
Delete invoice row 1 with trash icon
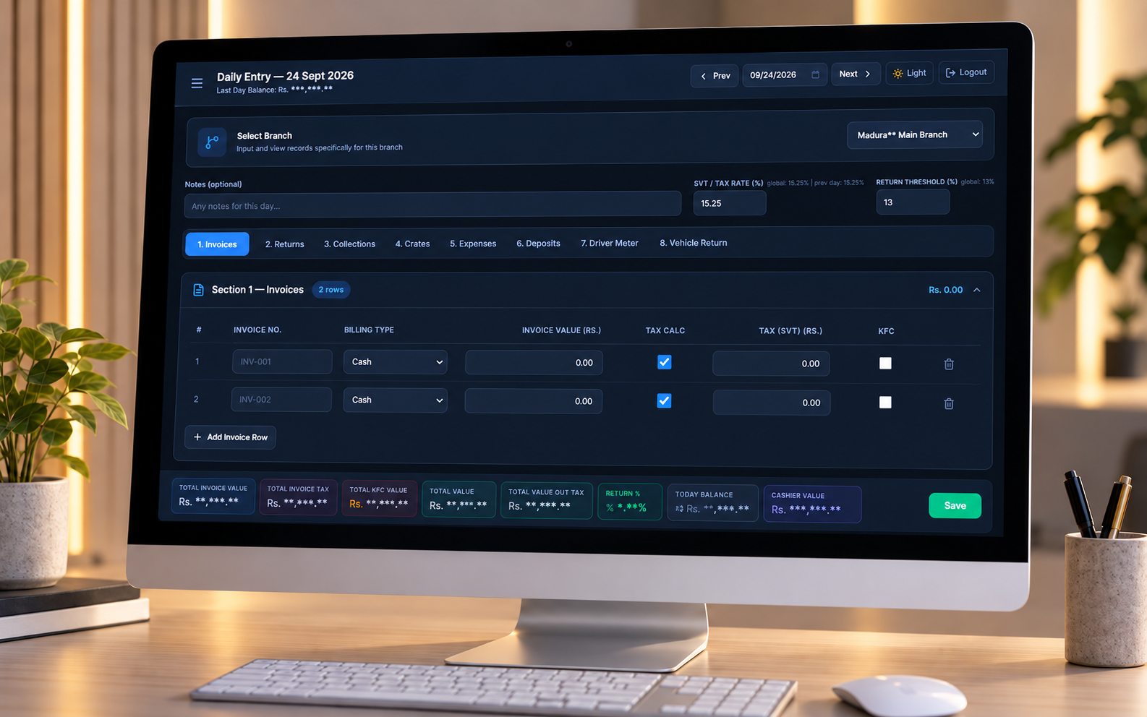point(949,364)
